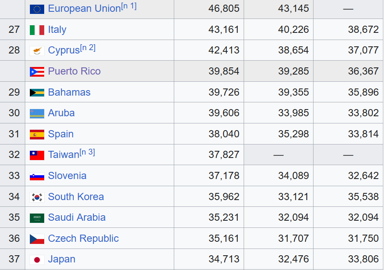Click the Japan flag icon

point(37,259)
